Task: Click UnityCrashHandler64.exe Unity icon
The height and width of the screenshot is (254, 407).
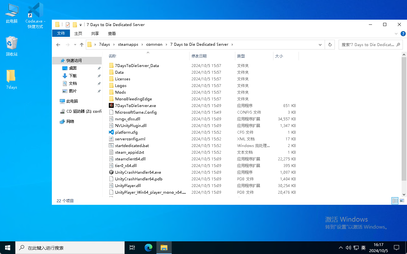Action: (x=111, y=172)
